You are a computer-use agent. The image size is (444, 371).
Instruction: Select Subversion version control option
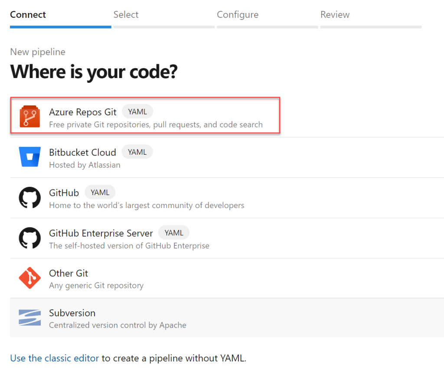click(72, 313)
